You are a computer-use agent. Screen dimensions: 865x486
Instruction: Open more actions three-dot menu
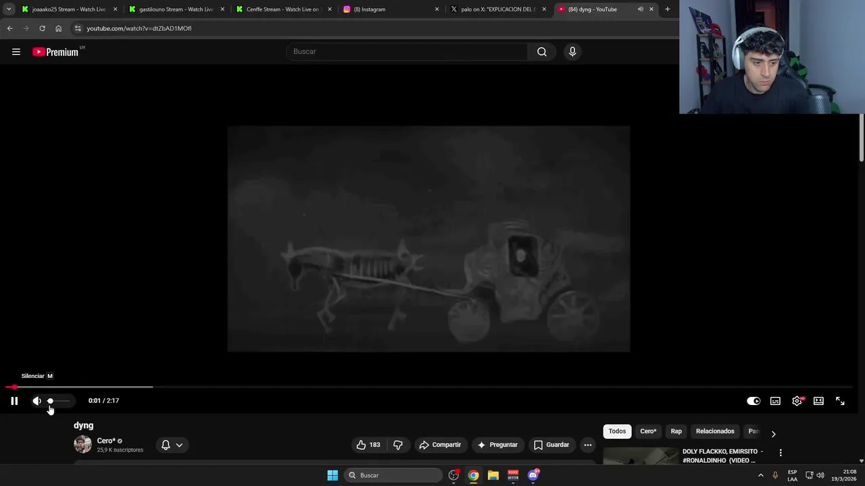588,445
